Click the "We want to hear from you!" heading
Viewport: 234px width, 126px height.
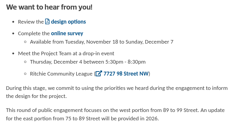(49, 7)
